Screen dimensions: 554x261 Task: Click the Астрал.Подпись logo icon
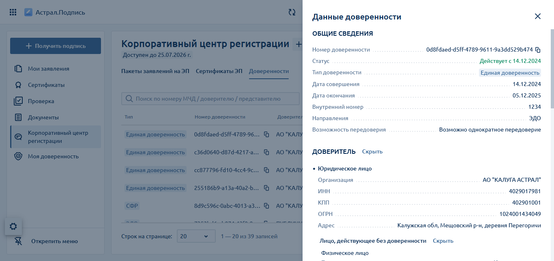[28, 12]
